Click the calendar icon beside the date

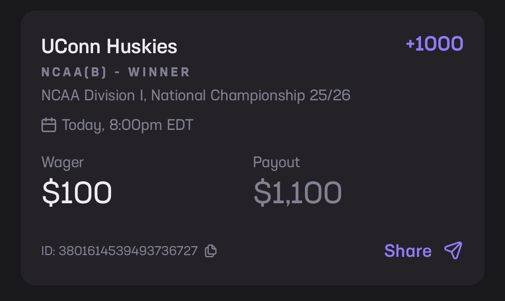coord(49,125)
